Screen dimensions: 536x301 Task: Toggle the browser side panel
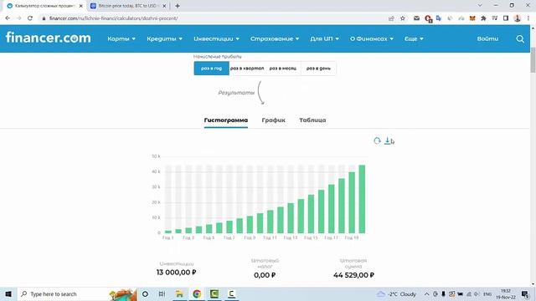[x=506, y=18]
